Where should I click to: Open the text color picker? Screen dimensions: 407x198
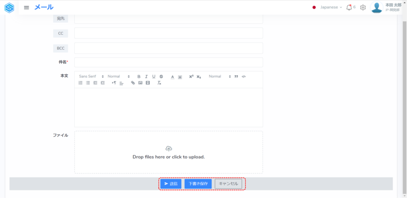172,77
